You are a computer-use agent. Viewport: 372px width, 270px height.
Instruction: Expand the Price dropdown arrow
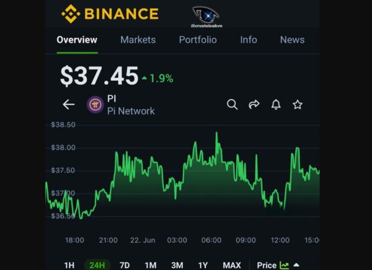pos(297,265)
